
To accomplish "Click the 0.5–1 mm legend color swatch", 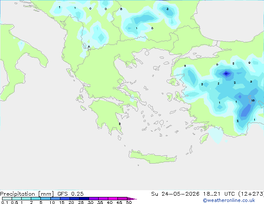I will [17, 199].
